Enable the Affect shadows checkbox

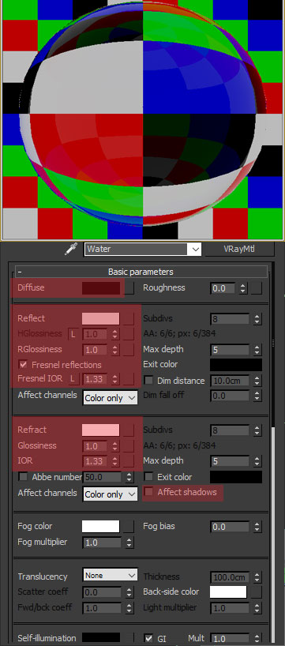click(x=148, y=492)
